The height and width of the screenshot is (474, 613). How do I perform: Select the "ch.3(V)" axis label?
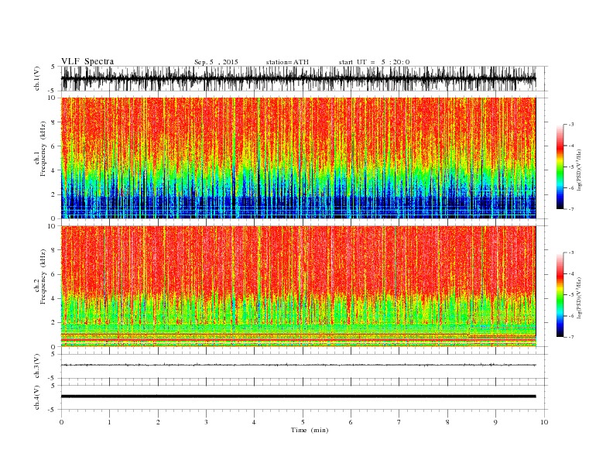(x=37, y=366)
